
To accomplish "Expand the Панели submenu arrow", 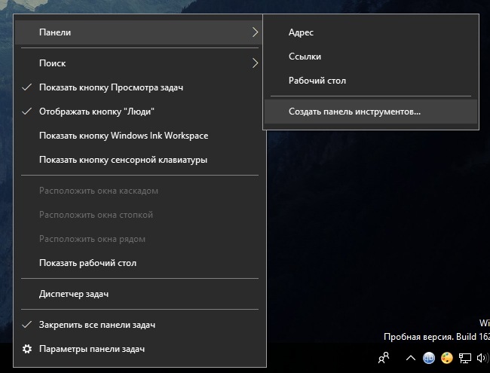I will click(x=256, y=32).
